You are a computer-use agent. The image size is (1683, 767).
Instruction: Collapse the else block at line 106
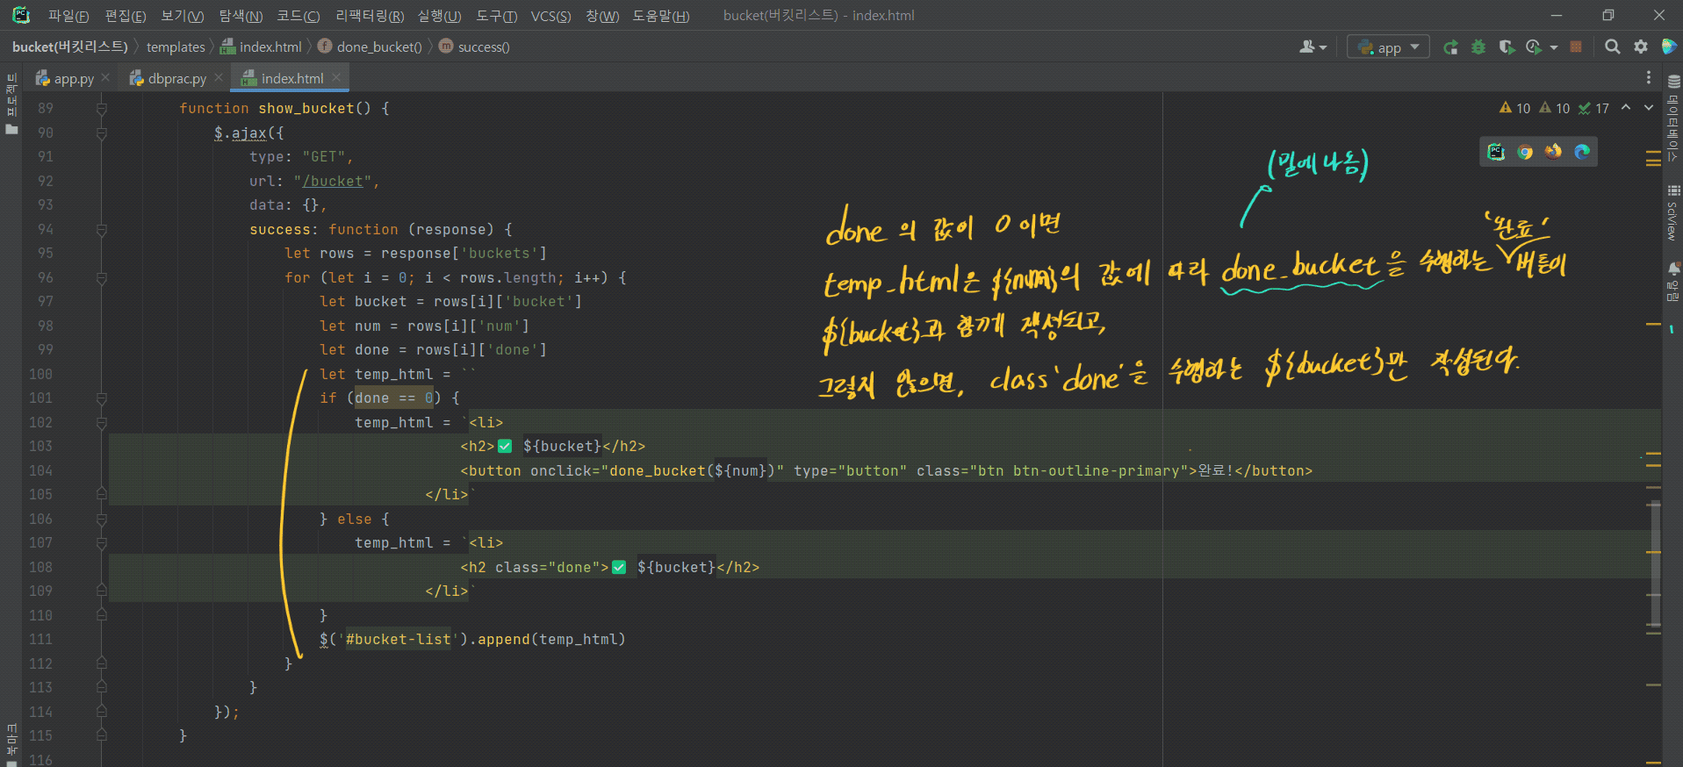point(101,520)
